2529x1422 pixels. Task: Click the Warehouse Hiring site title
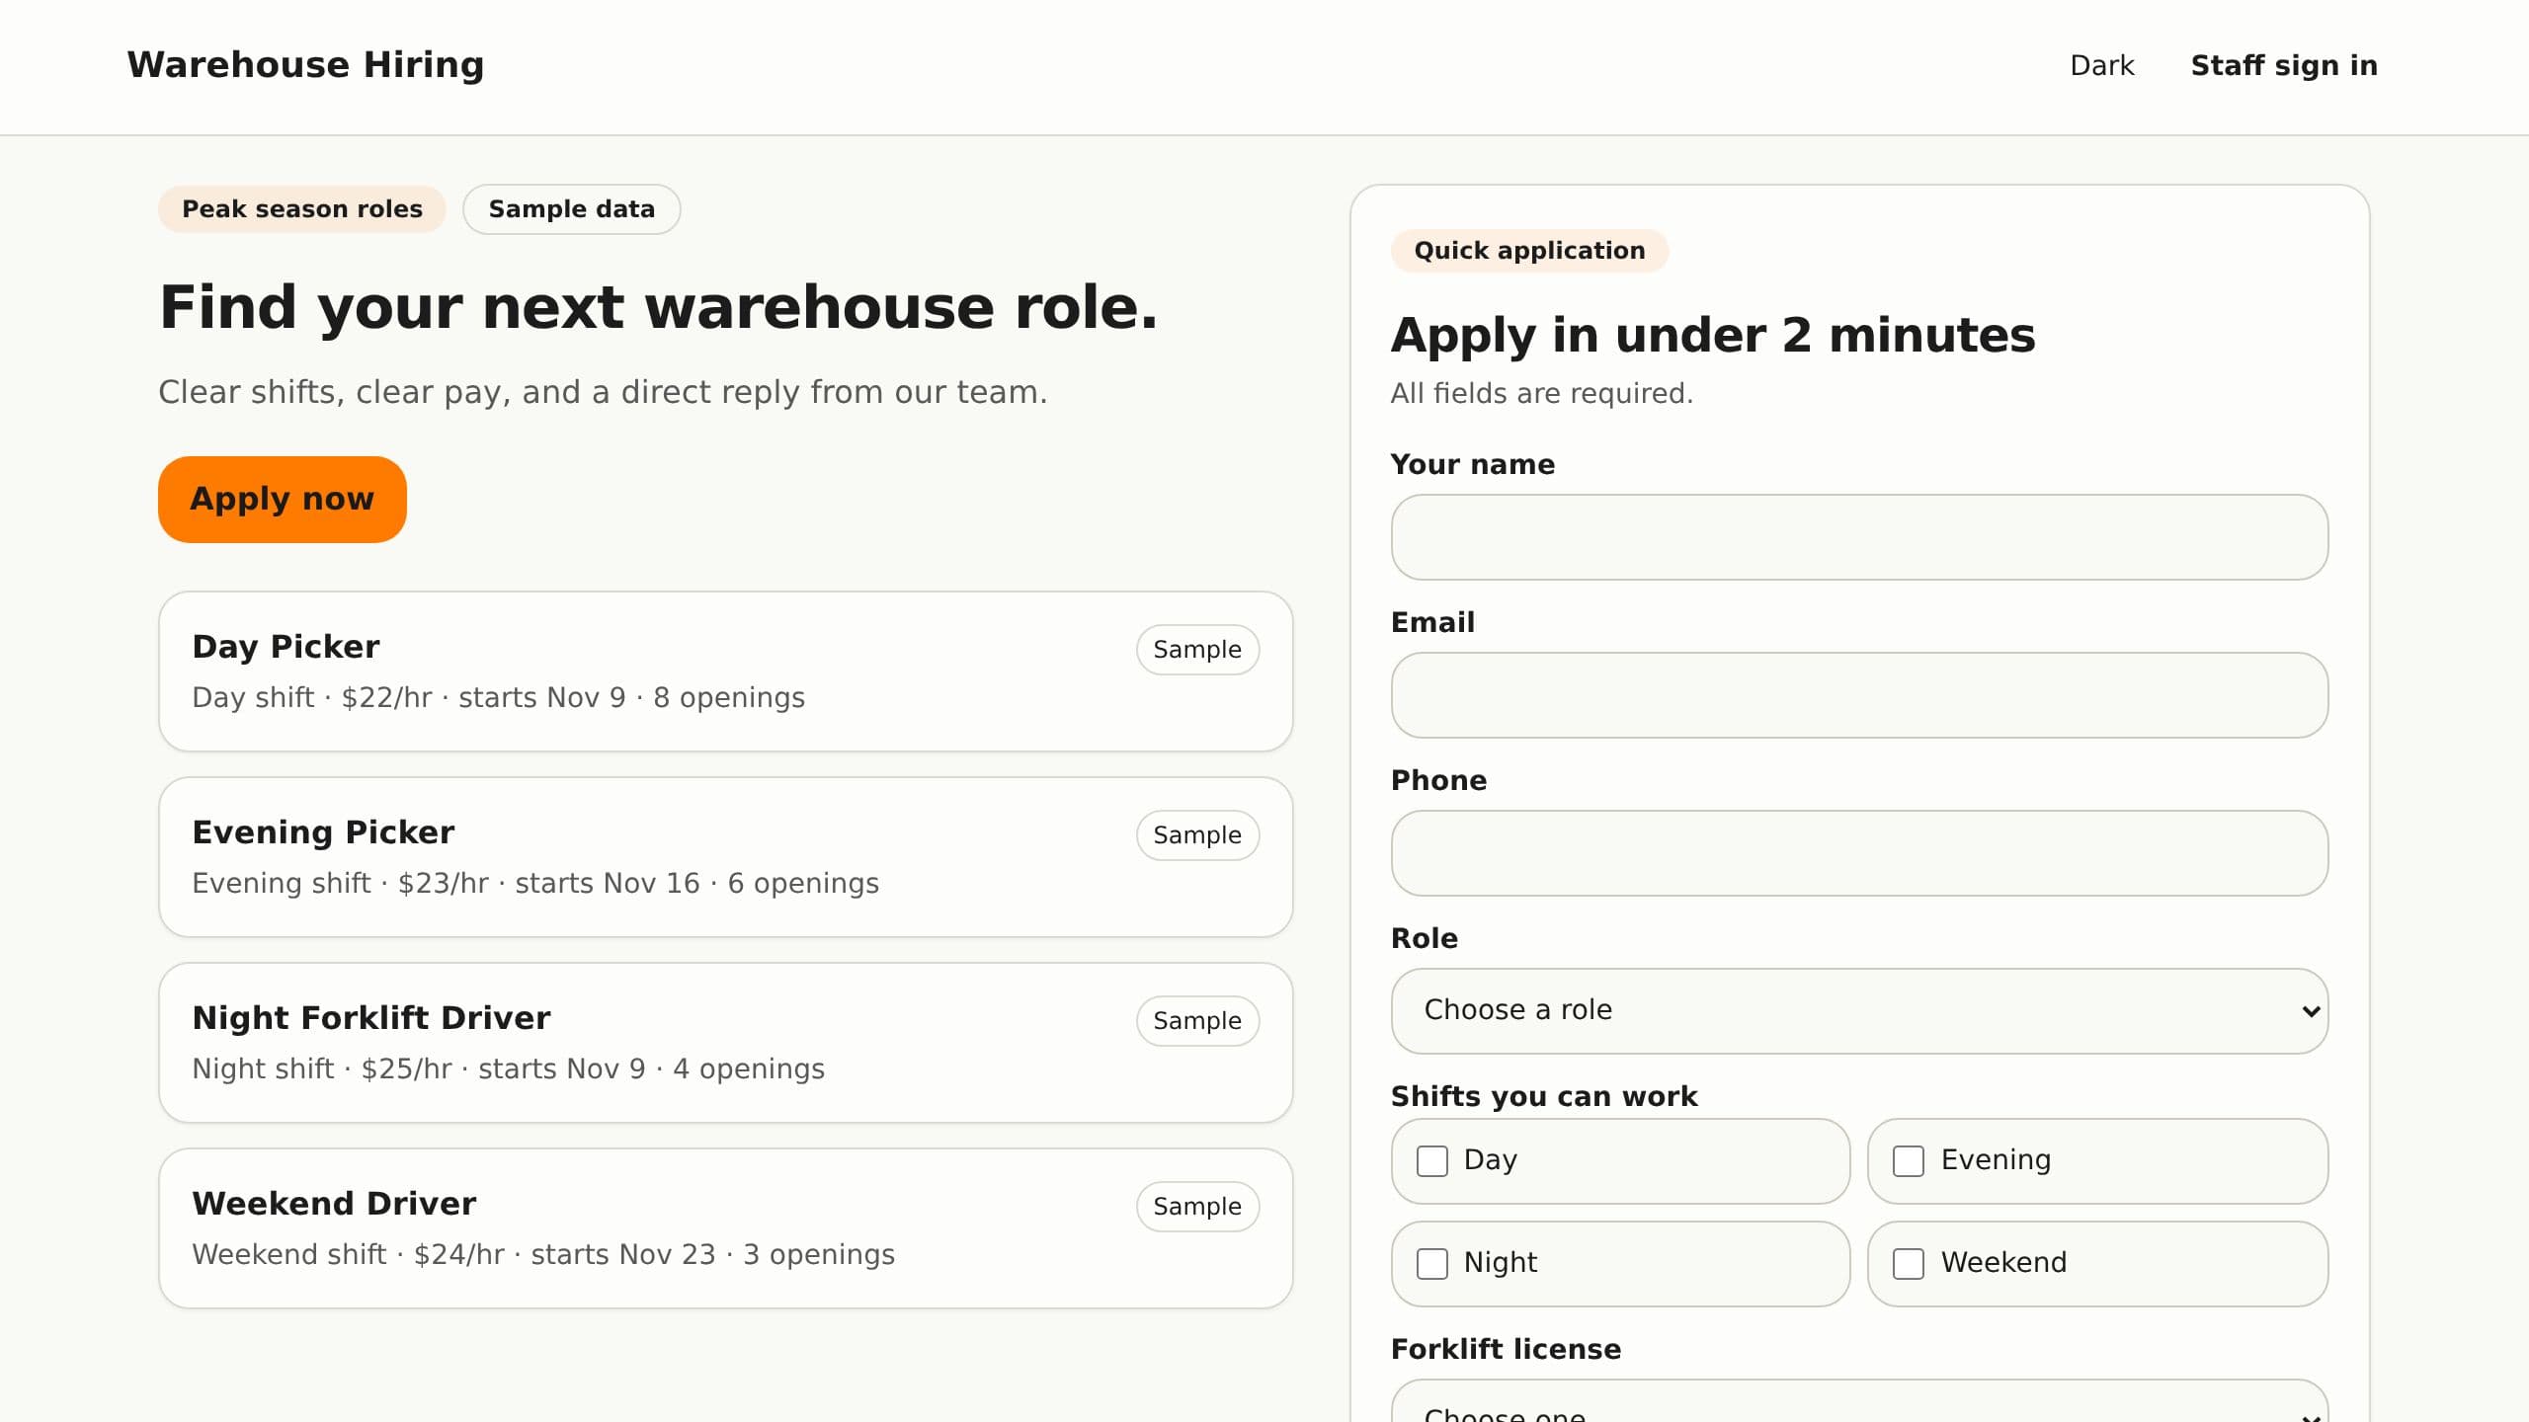[x=305, y=65]
